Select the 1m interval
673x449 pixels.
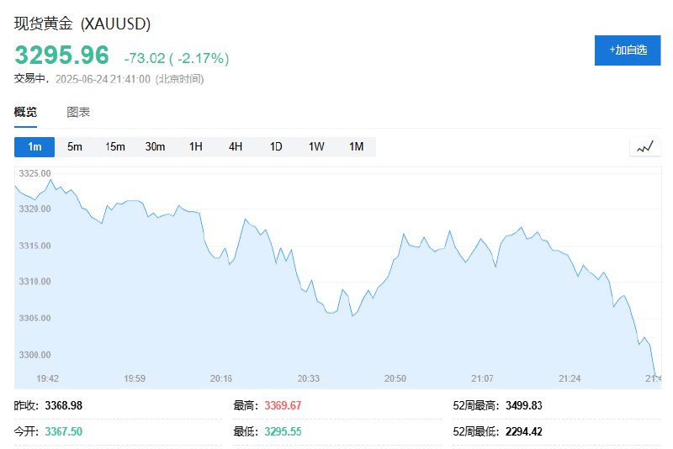(34, 146)
